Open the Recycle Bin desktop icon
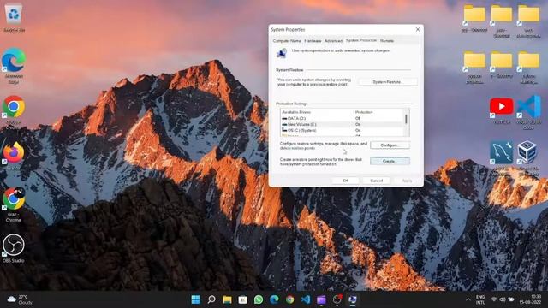Screen dimensions: 548x308 [14, 17]
